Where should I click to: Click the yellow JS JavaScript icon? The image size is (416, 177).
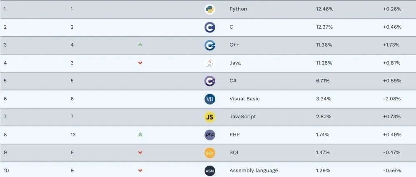click(x=209, y=117)
